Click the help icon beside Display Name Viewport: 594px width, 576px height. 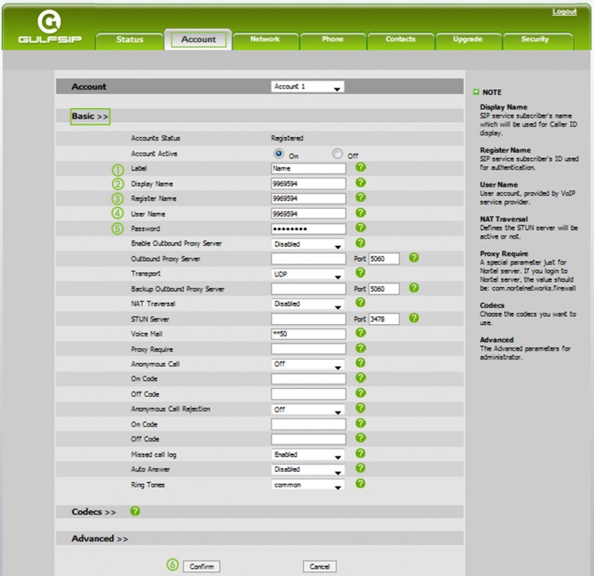[361, 182]
